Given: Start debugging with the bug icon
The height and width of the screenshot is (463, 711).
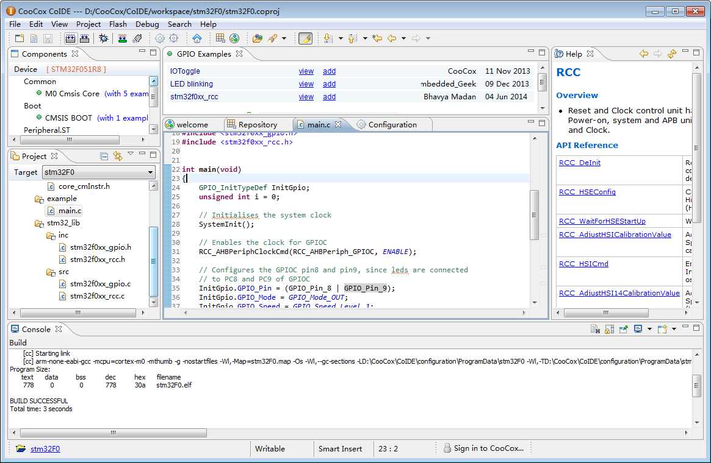Looking at the screenshot, I should (103, 38).
